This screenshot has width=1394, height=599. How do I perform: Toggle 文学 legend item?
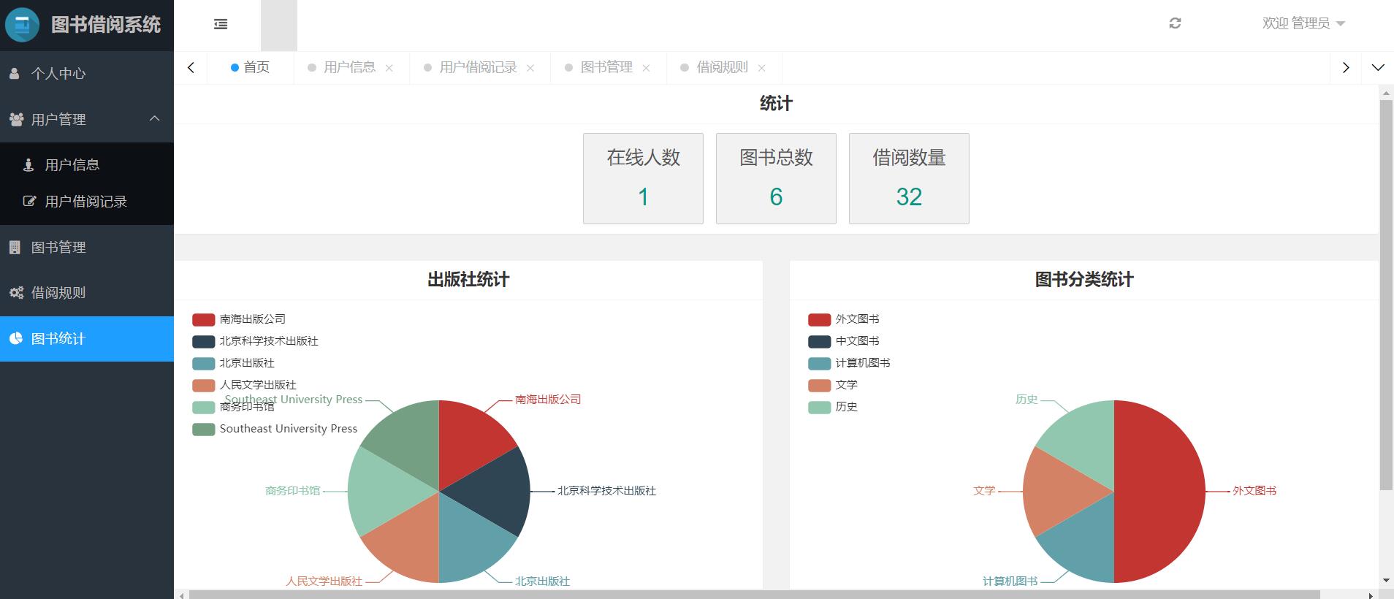pyautogui.click(x=833, y=385)
